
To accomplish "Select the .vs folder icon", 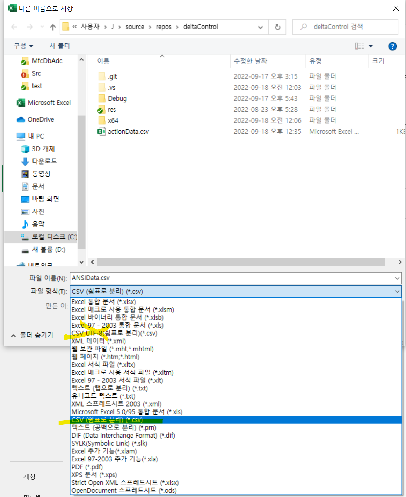I will (102, 87).
